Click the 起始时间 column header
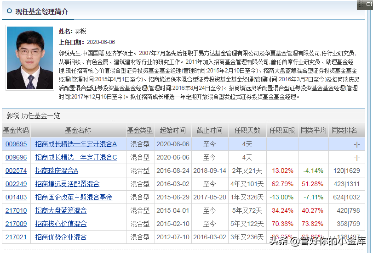 click(173, 130)
